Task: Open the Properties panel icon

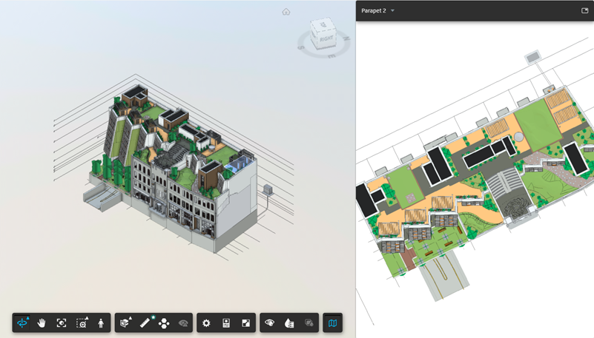Action: (x=226, y=323)
